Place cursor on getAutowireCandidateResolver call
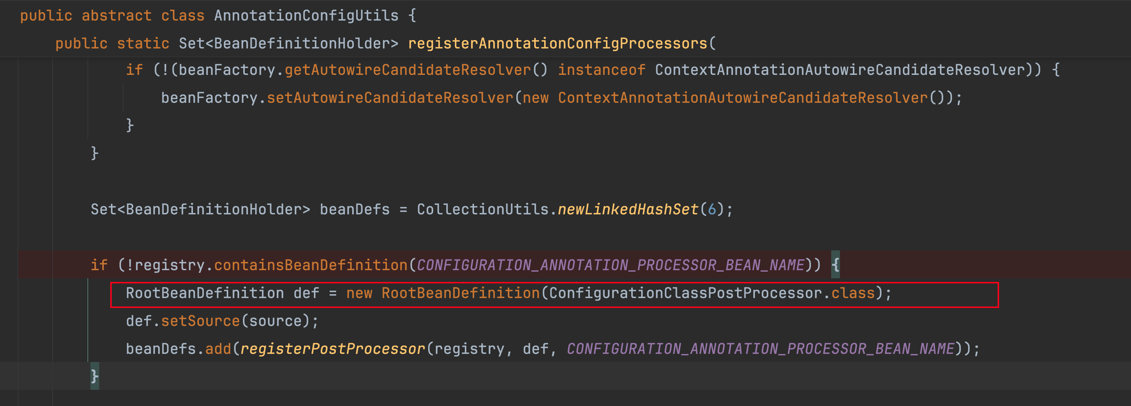The image size is (1131, 406). tap(407, 70)
